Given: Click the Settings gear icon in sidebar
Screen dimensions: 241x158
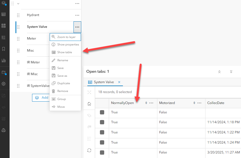Looking at the screenshot, I should [x=4, y=84].
